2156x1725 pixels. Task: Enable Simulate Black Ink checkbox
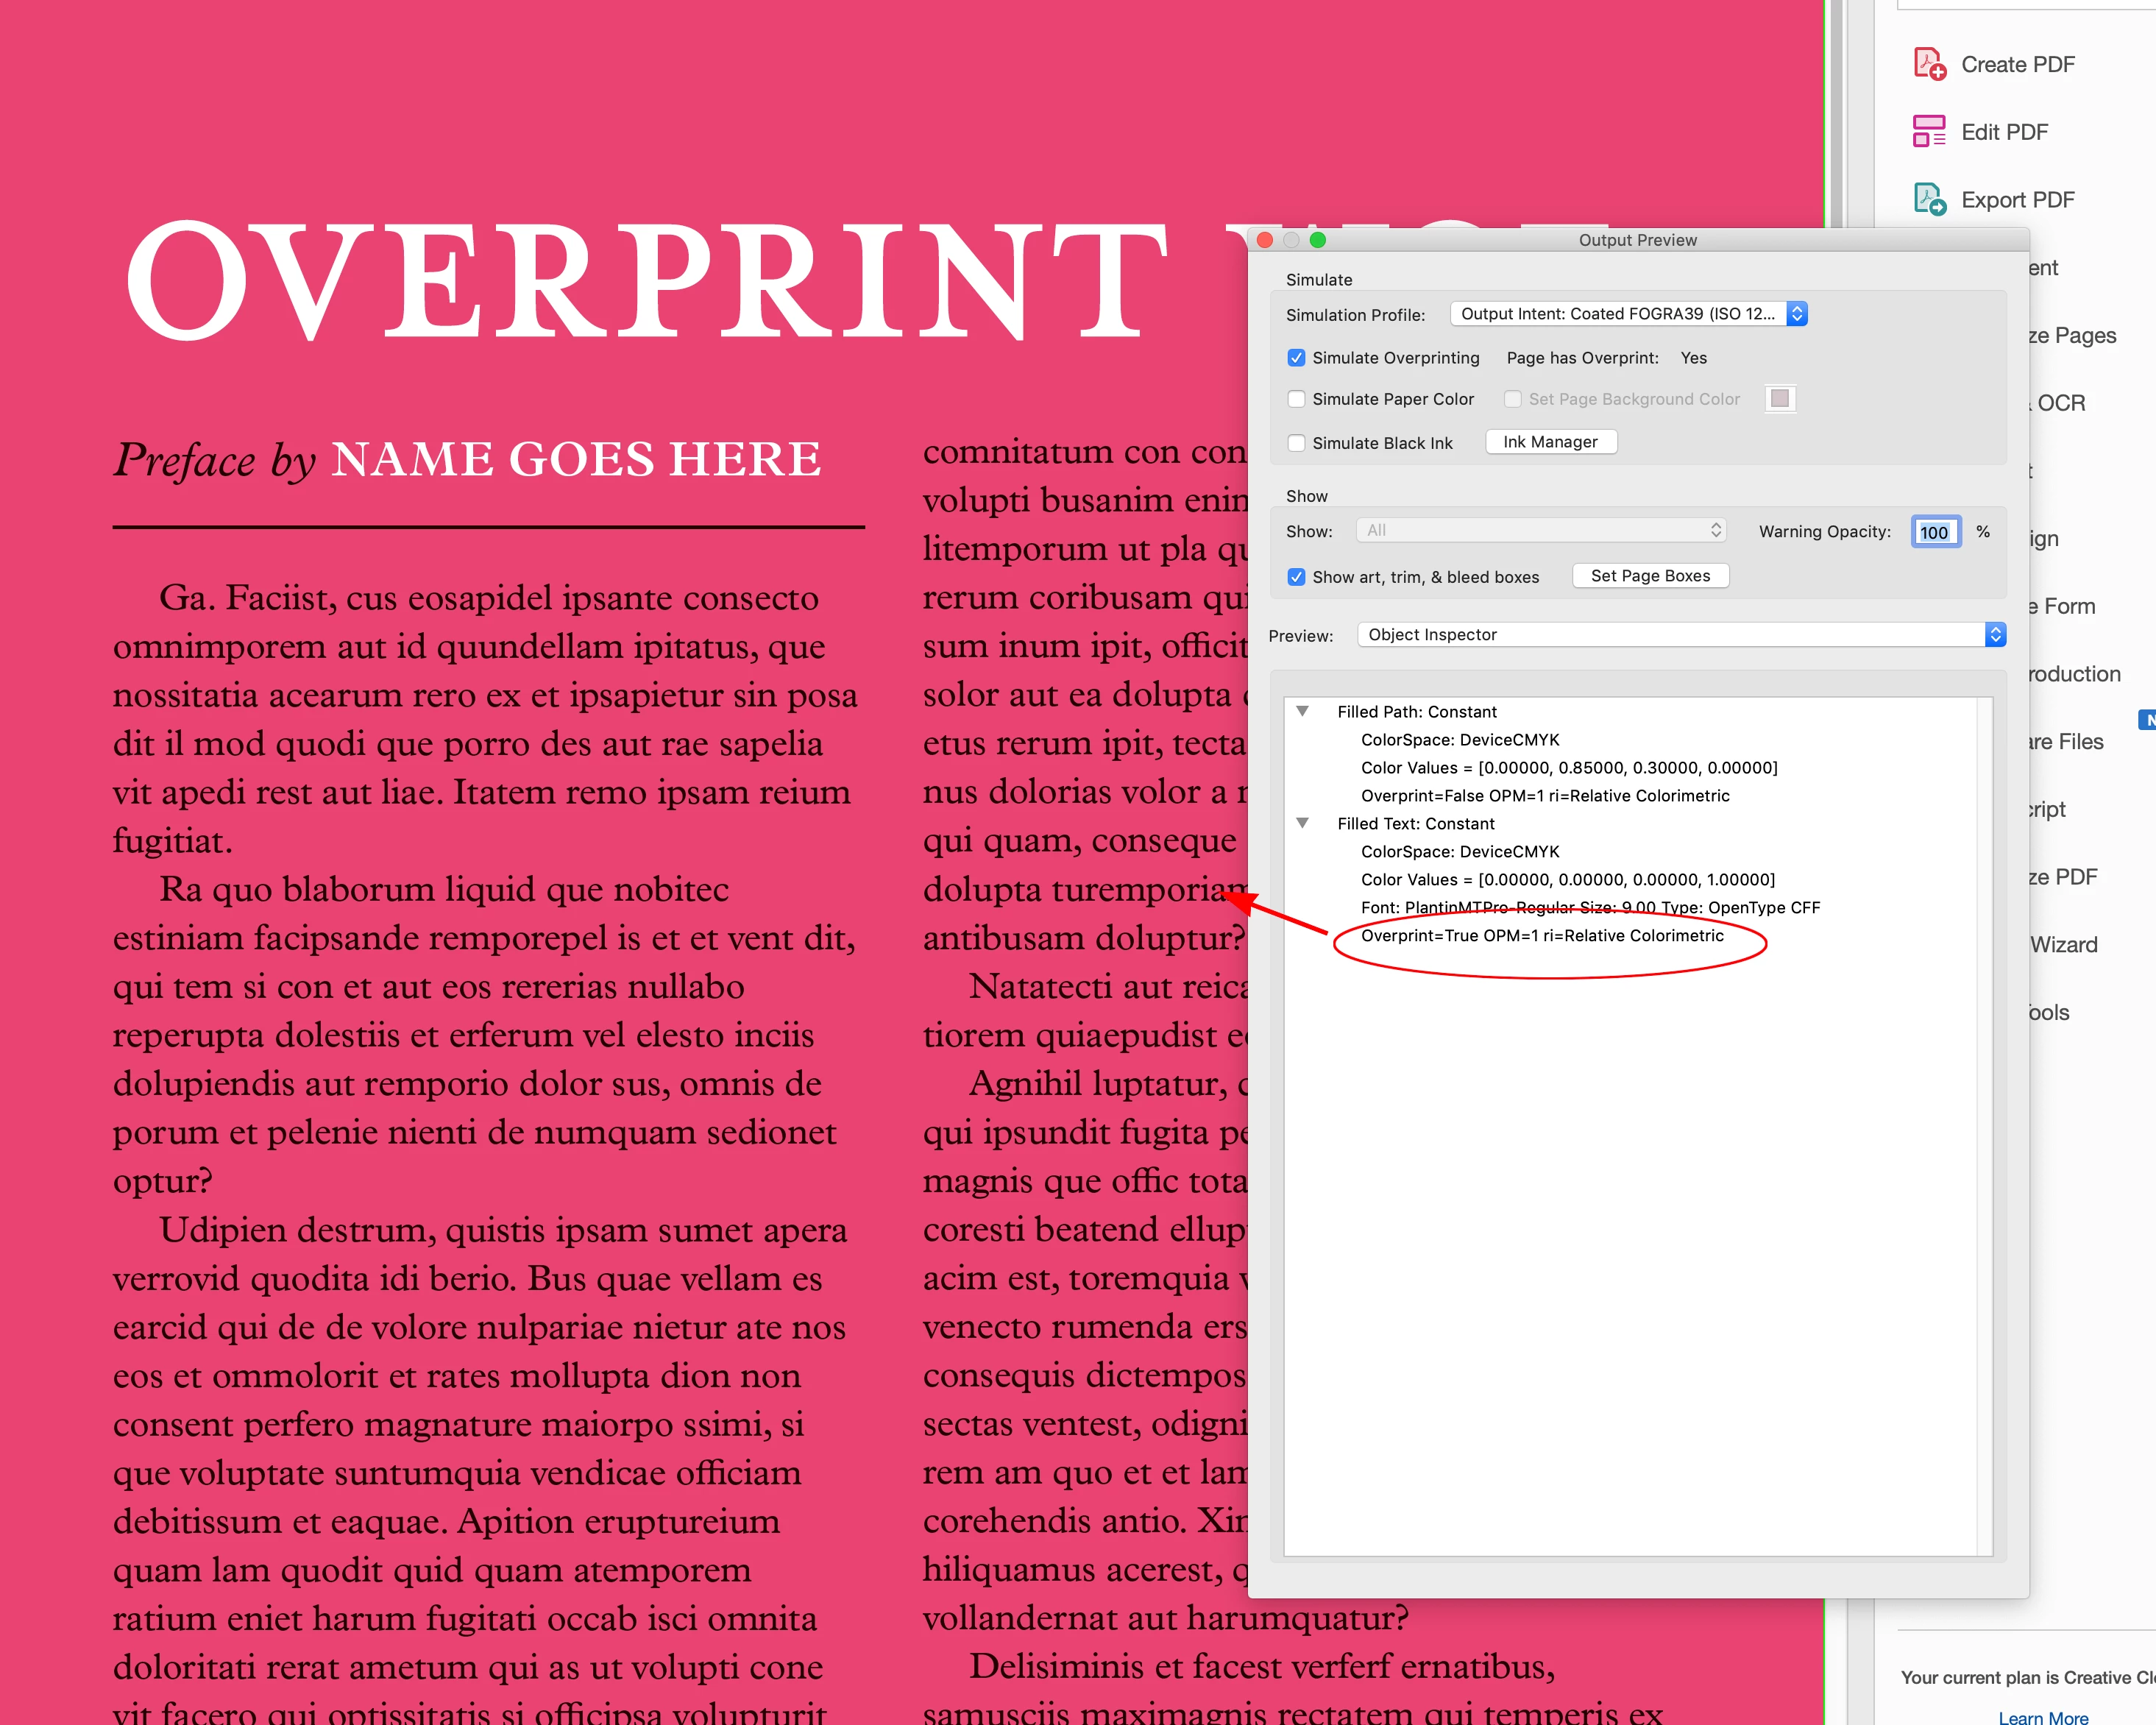[x=1296, y=443]
